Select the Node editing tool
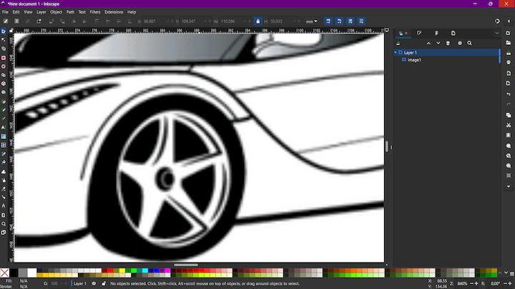Image resolution: width=515 pixels, height=289 pixels. [x=4, y=40]
